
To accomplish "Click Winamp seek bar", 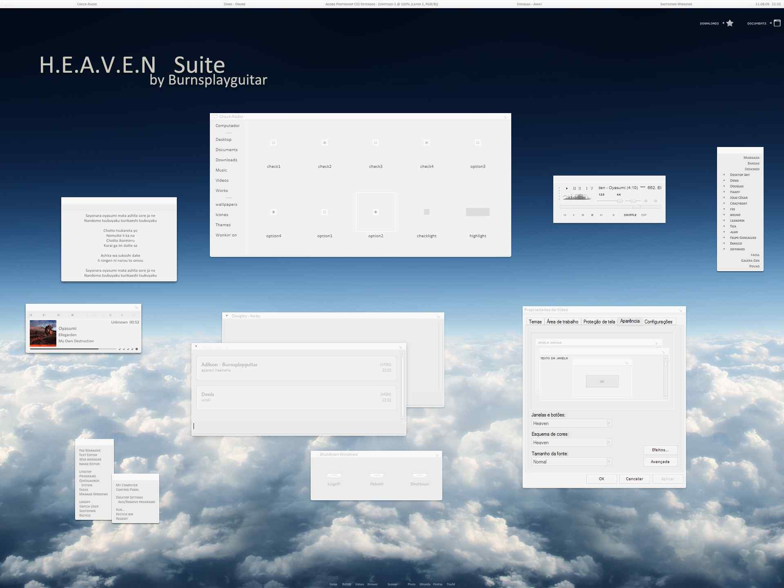I will click(x=610, y=207).
